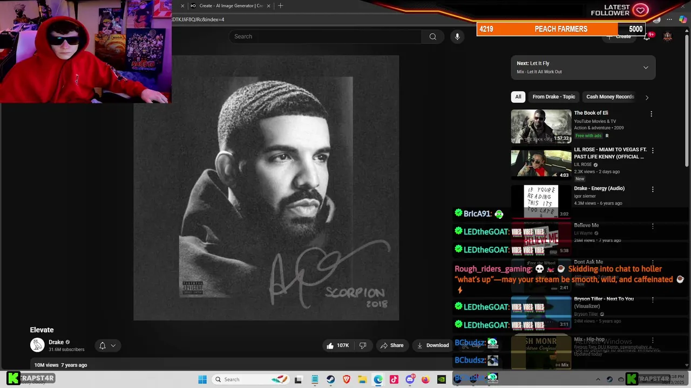Open Drake - Energy (Audio) thumbnail
The width and height of the screenshot is (691, 388).
541,202
